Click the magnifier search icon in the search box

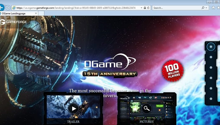pyautogui.click(x=203, y=8)
